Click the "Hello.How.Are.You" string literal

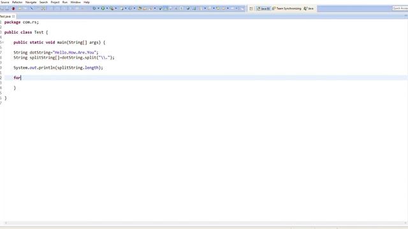(75, 53)
